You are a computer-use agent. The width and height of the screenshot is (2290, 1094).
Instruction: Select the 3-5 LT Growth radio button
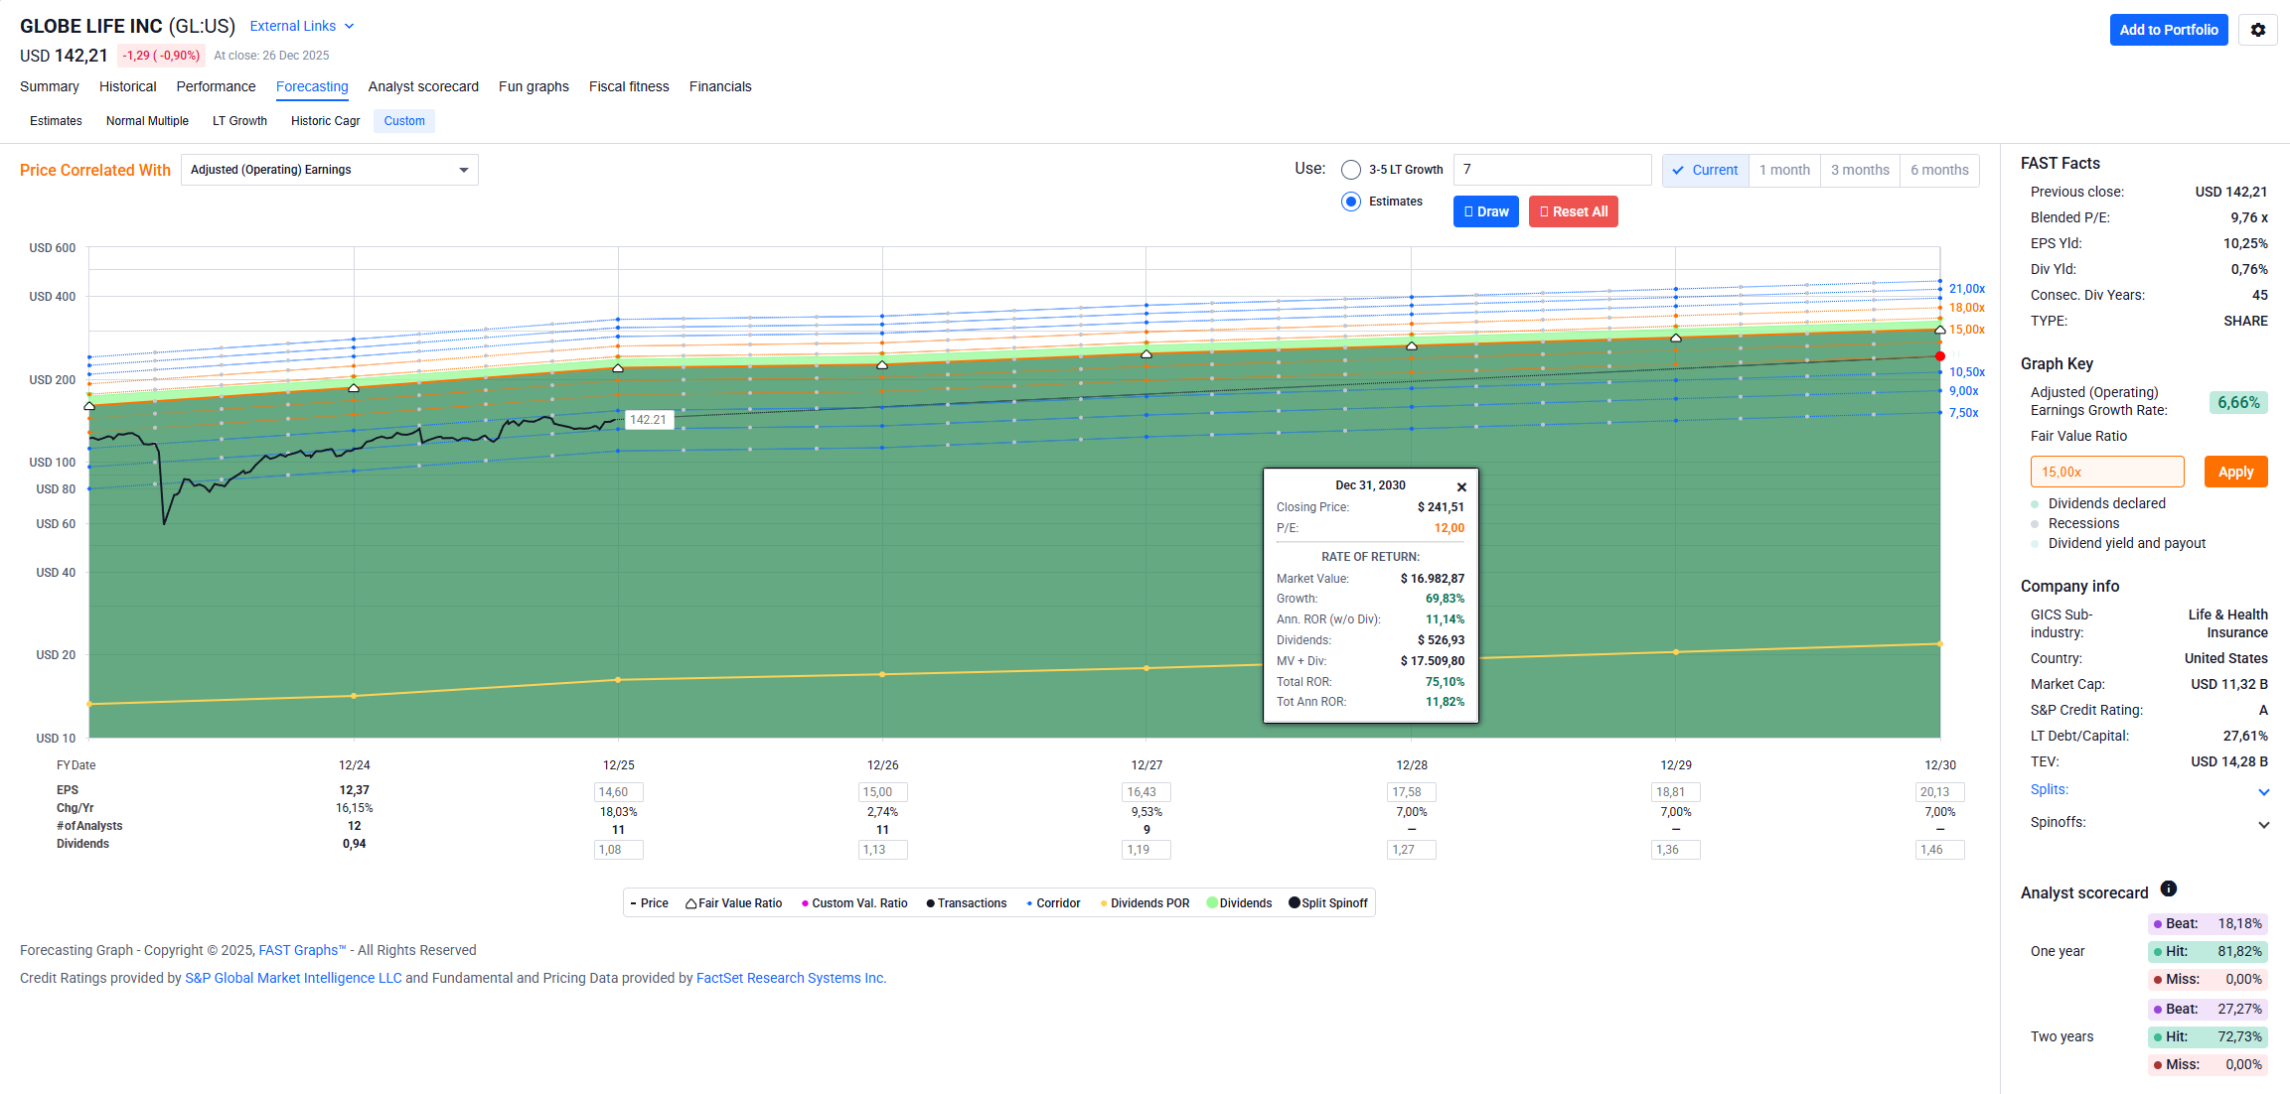click(1351, 170)
